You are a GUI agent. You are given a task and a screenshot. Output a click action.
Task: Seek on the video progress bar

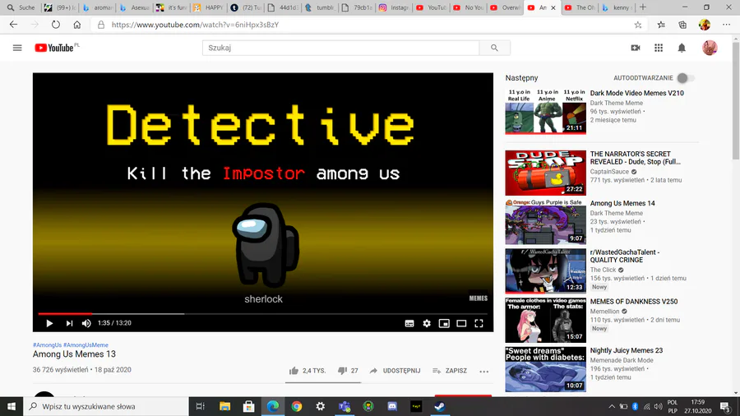[x=263, y=314]
